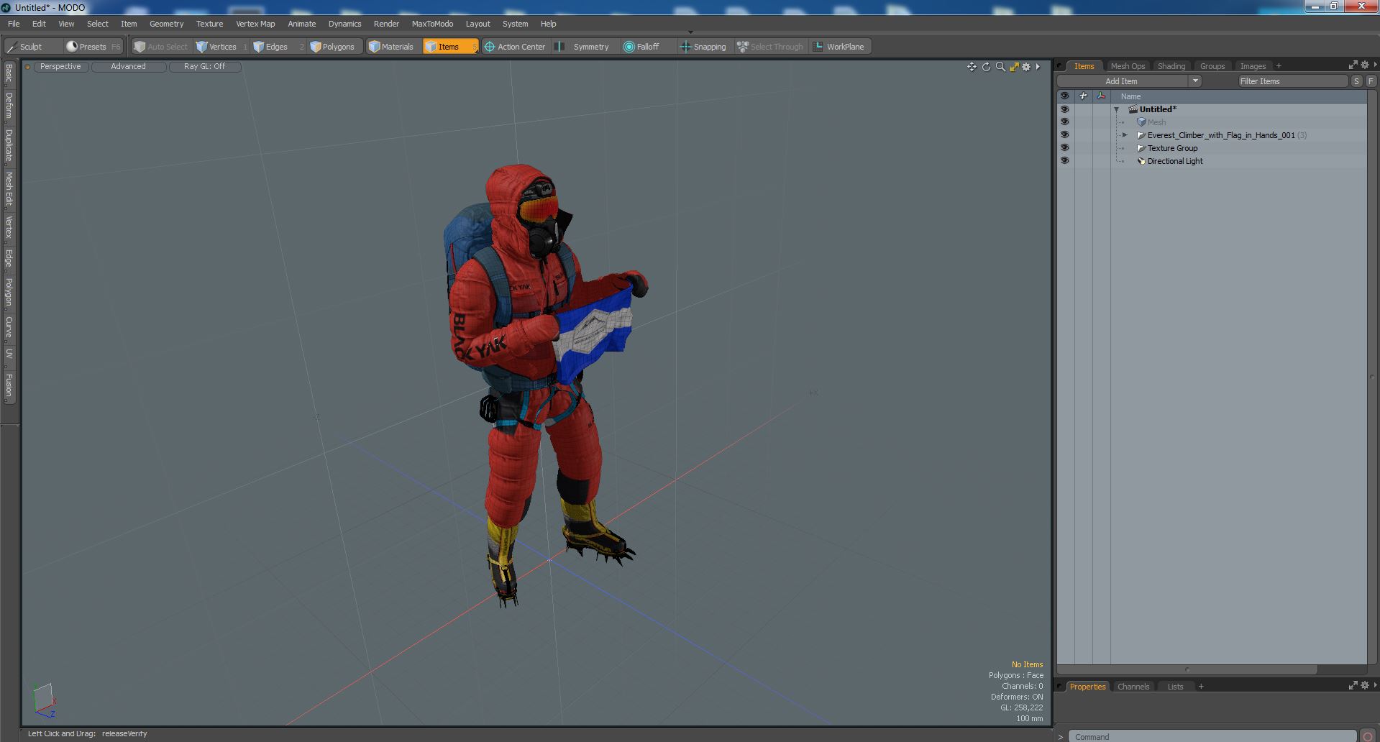Toggle visibility of the Mesh item
Viewport: 1380px width, 742px height.
[x=1064, y=122]
